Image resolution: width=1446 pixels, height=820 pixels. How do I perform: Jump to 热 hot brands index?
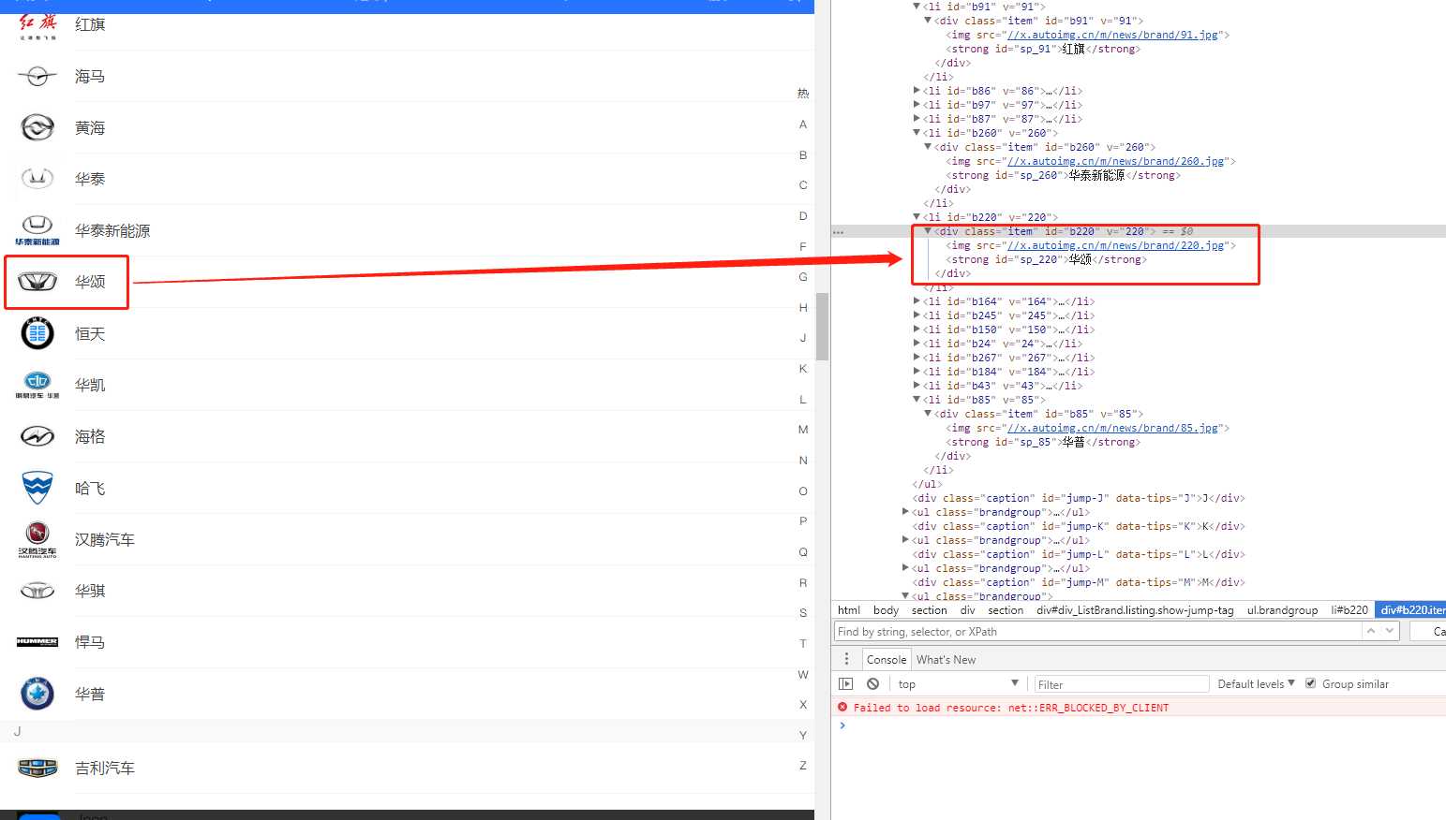coord(803,94)
